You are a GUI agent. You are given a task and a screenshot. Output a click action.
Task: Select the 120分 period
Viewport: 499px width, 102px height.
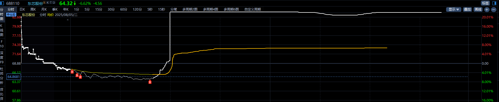(137, 9)
